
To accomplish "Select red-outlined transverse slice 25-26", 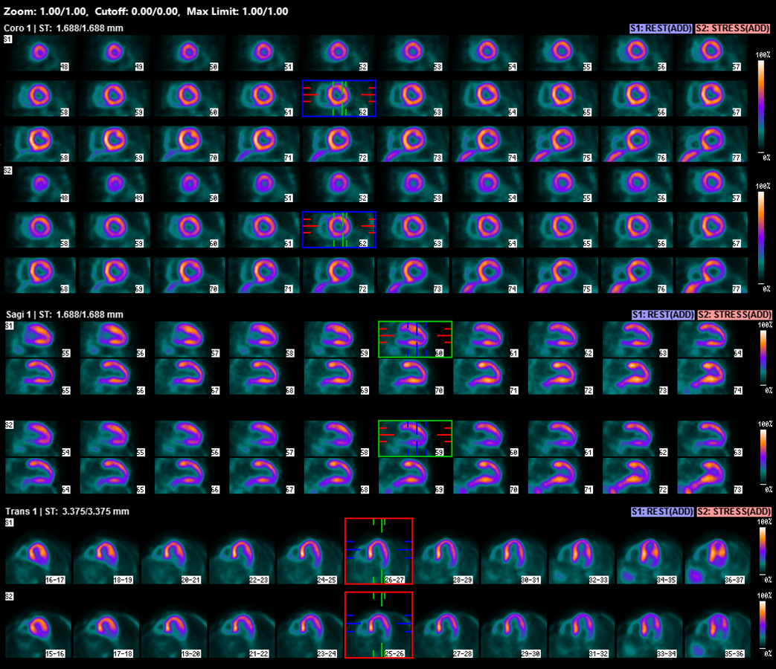I will [378, 624].
